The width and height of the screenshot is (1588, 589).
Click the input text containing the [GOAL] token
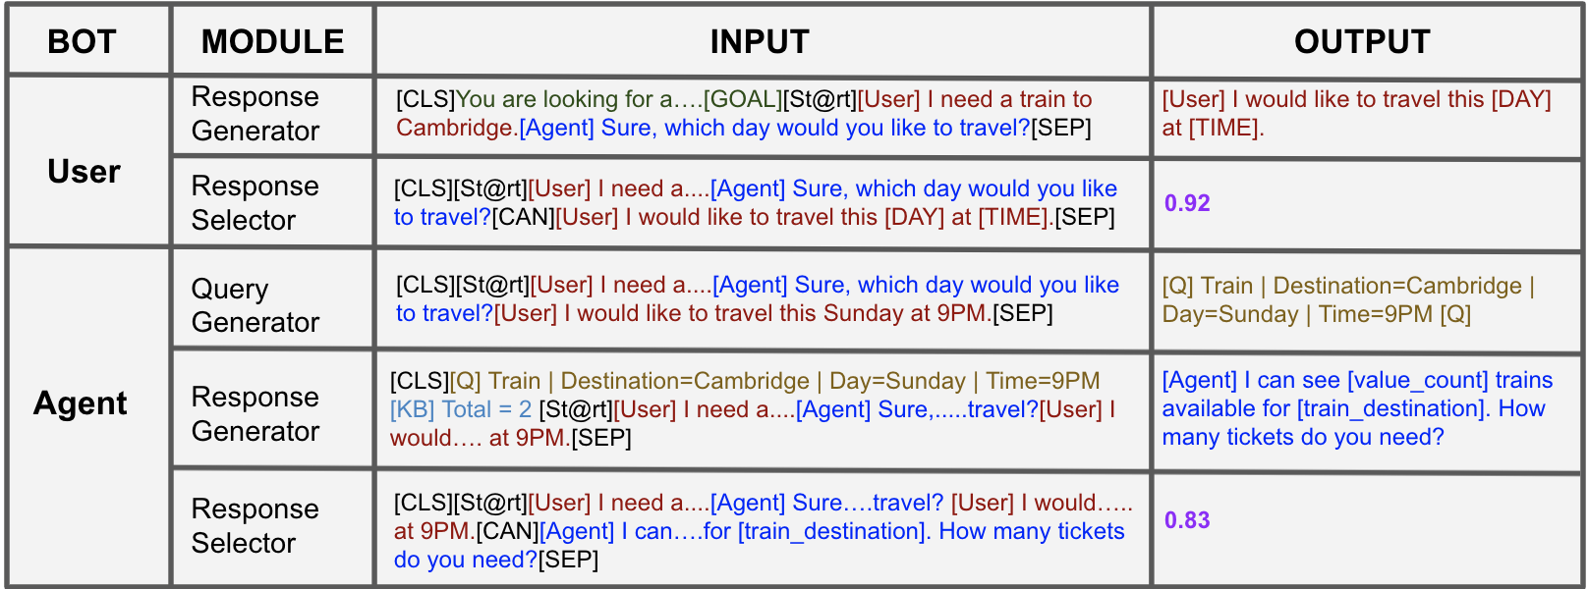[744, 114]
